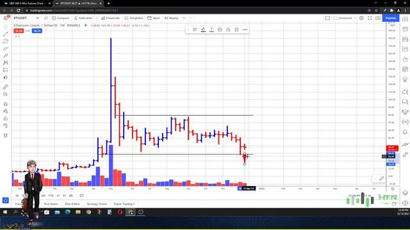Change line color in floating toolbar
The height and width of the screenshot is (230, 410).
(203, 30)
